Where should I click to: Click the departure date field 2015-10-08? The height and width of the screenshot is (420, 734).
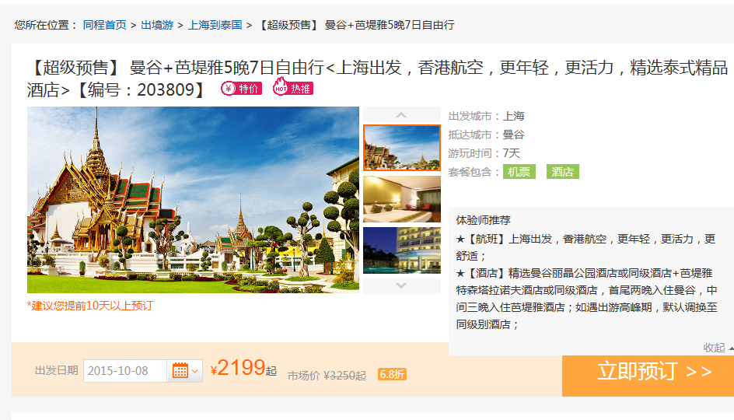[125, 371]
